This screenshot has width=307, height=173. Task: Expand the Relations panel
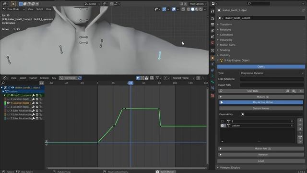pyautogui.click(x=225, y=30)
